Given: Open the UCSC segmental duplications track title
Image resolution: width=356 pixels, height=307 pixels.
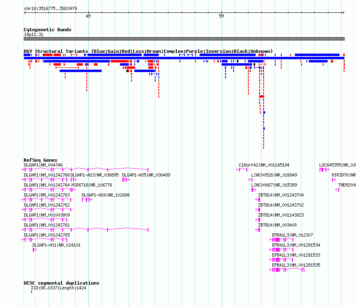Looking at the screenshot, I should click(62, 283).
